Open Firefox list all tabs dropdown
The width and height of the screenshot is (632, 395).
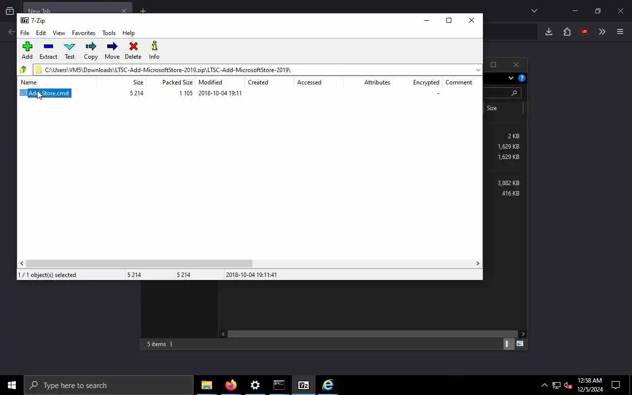[x=534, y=10]
